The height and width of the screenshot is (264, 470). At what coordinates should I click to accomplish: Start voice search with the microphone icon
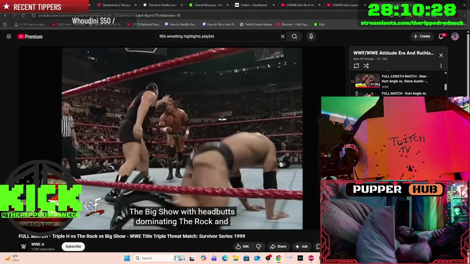click(x=311, y=36)
